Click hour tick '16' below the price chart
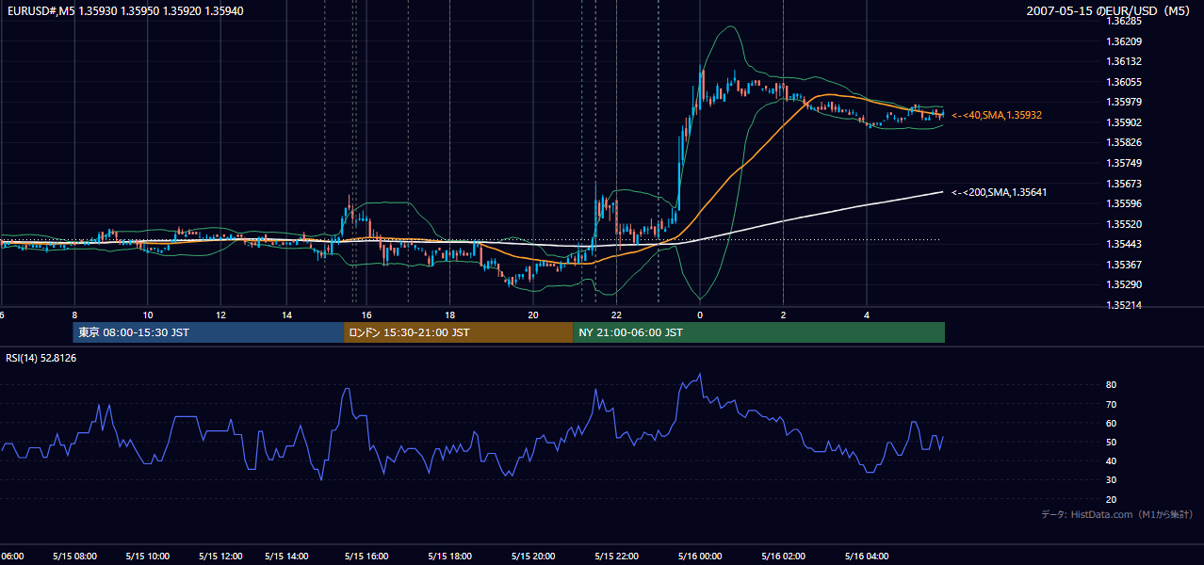 (x=366, y=315)
